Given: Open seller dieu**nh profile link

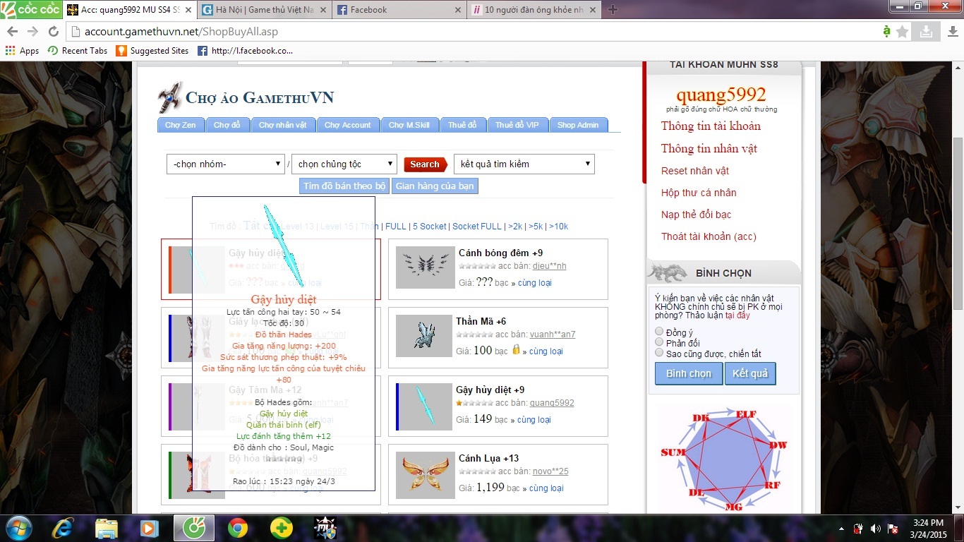Looking at the screenshot, I should pos(549,266).
